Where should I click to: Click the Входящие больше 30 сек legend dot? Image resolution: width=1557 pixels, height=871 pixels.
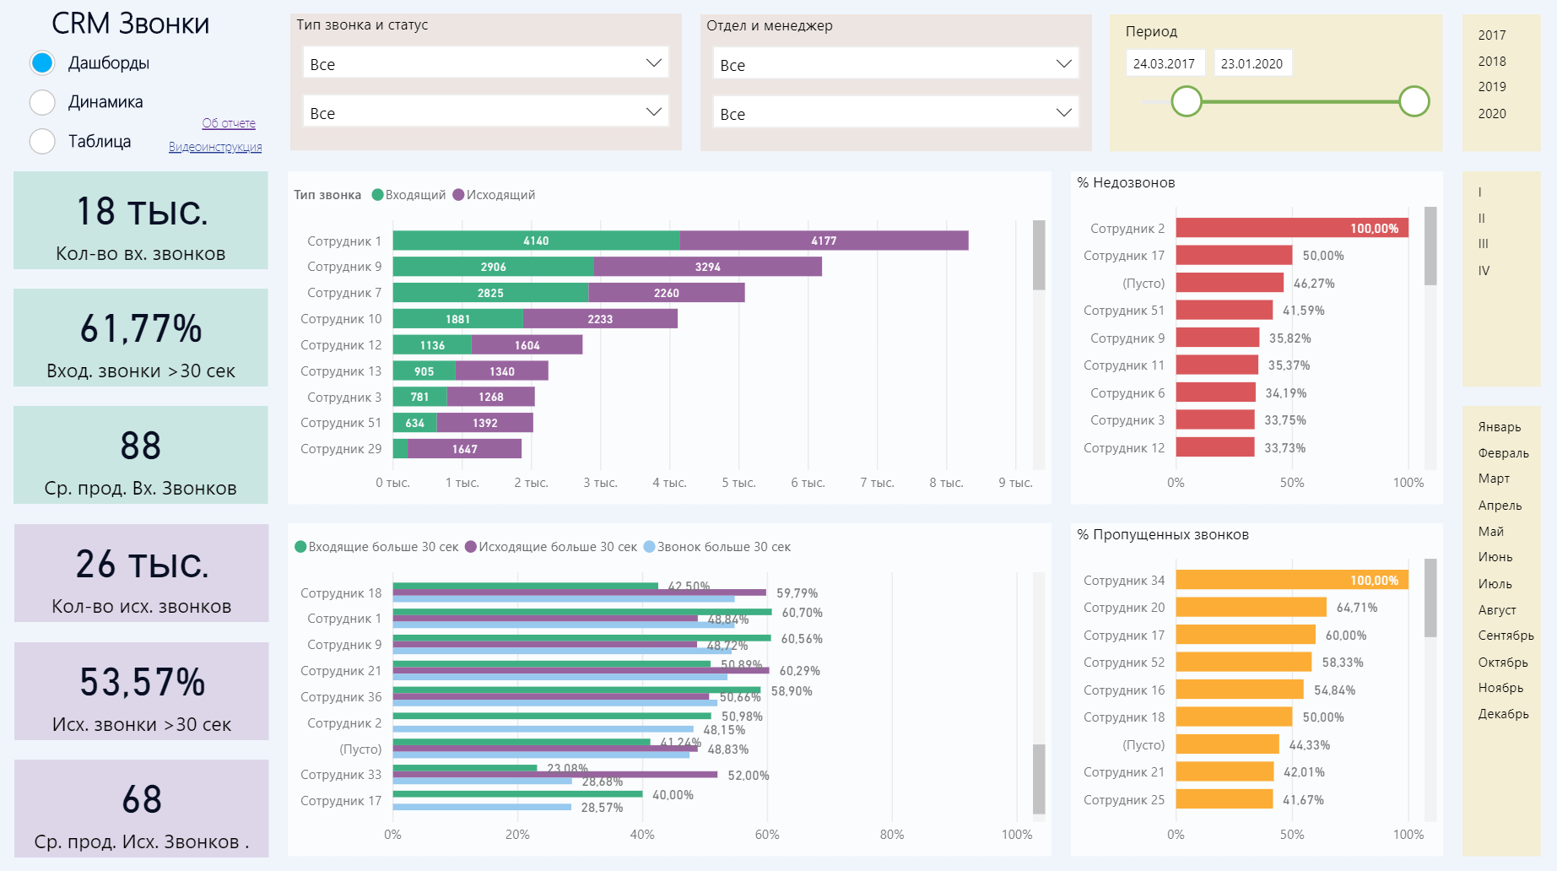click(300, 547)
